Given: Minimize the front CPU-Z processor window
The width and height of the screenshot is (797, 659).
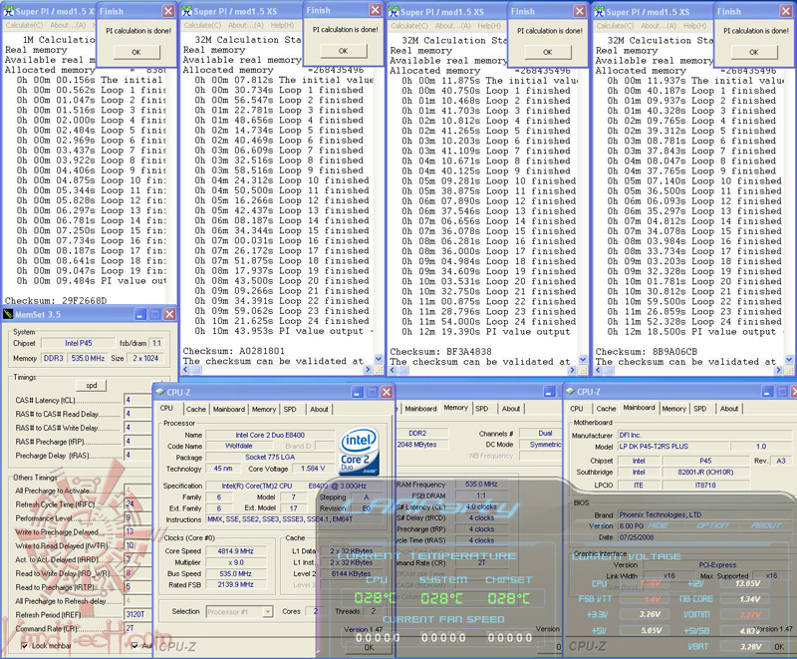Looking at the screenshot, I should (x=358, y=392).
